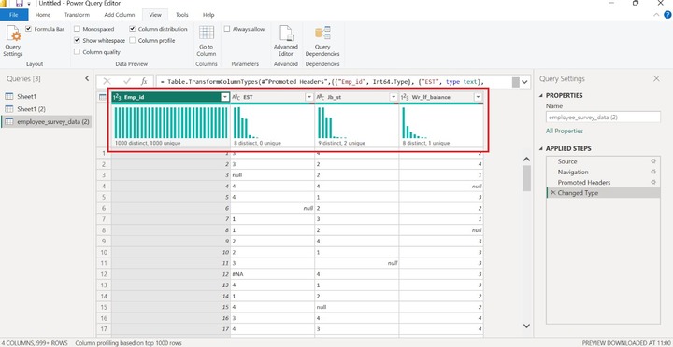Collapse the Queries pane
Viewport: 673px width, 347px height.
pos(87,79)
